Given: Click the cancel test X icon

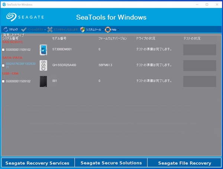Looking at the screenshot, I should click(50, 29).
